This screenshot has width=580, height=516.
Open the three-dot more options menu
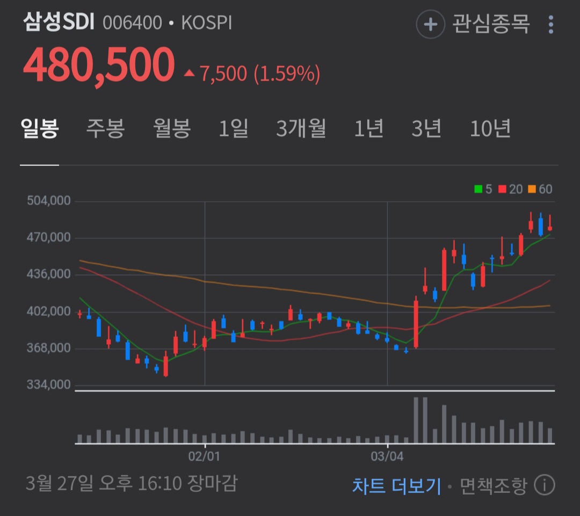pyautogui.click(x=551, y=24)
